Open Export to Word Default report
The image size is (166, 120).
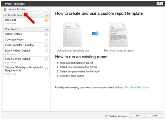pos(26,60)
